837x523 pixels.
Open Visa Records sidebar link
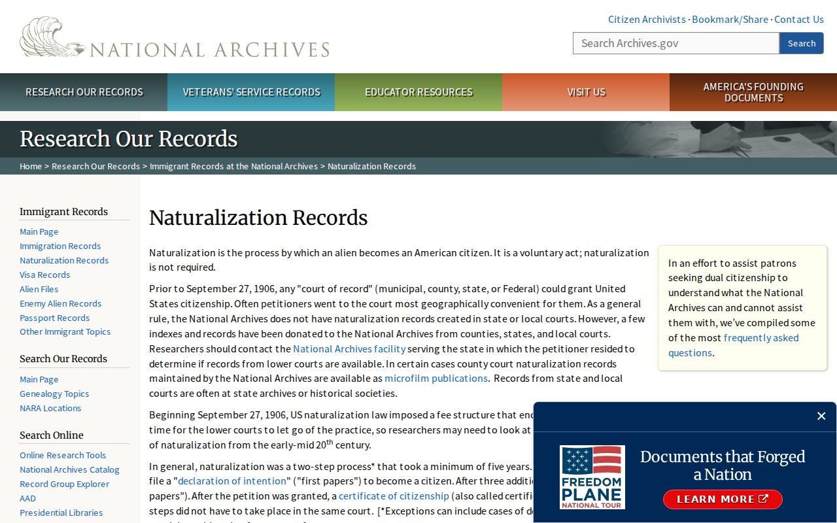click(x=44, y=275)
